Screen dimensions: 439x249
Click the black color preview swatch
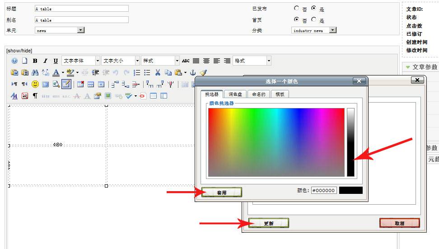351,190
